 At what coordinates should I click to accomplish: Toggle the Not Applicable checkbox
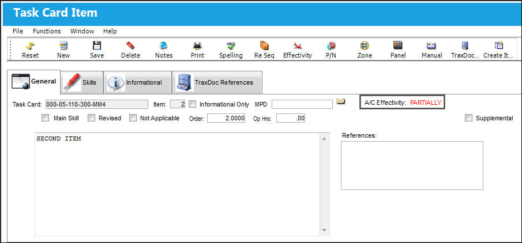coord(133,118)
